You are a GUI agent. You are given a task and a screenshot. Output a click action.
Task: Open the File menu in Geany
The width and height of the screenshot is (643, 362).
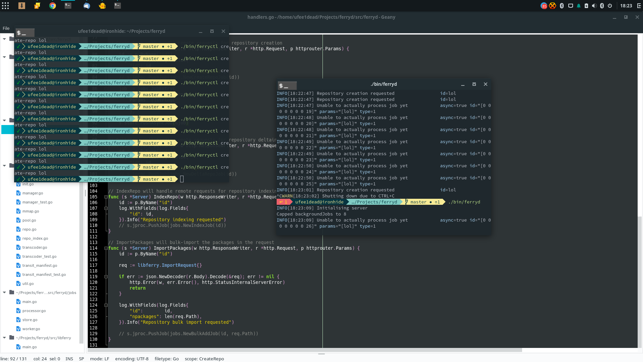[x=6, y=28]
